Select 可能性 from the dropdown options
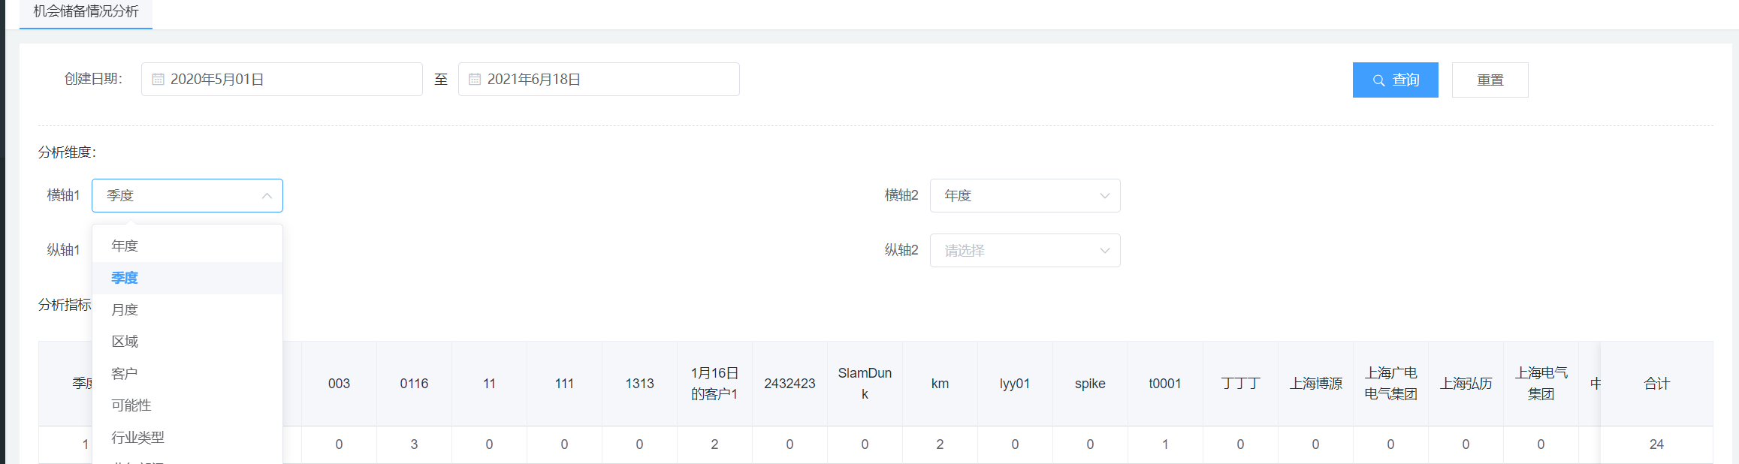Image resolution: width=1739 pixels, height=464 pixels. pyautogui.click(x=131, y=405)
